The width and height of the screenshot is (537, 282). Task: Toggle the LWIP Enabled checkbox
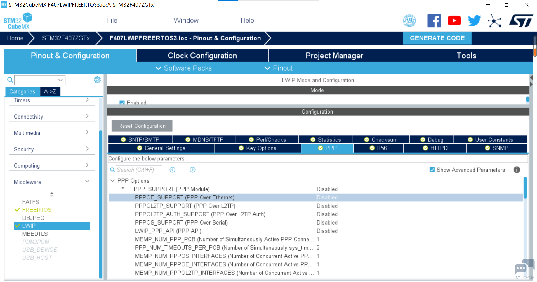pos(122,103)
